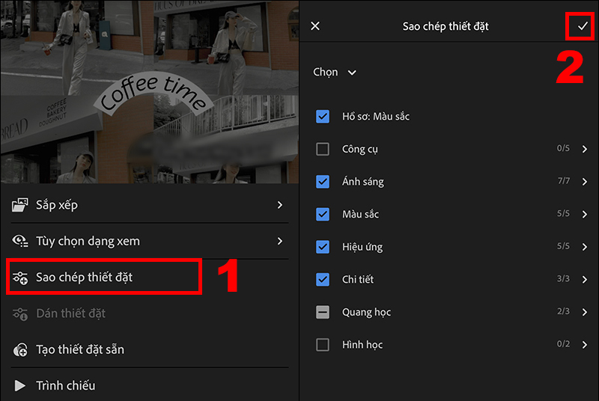Click the Công cụ 0/5 count

pyautogui.click(x=563, y=148)
